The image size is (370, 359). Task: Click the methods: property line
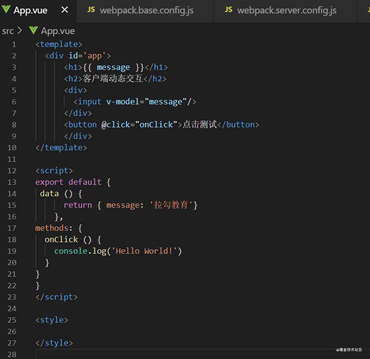pyautogui.click(x=58, y=228)
